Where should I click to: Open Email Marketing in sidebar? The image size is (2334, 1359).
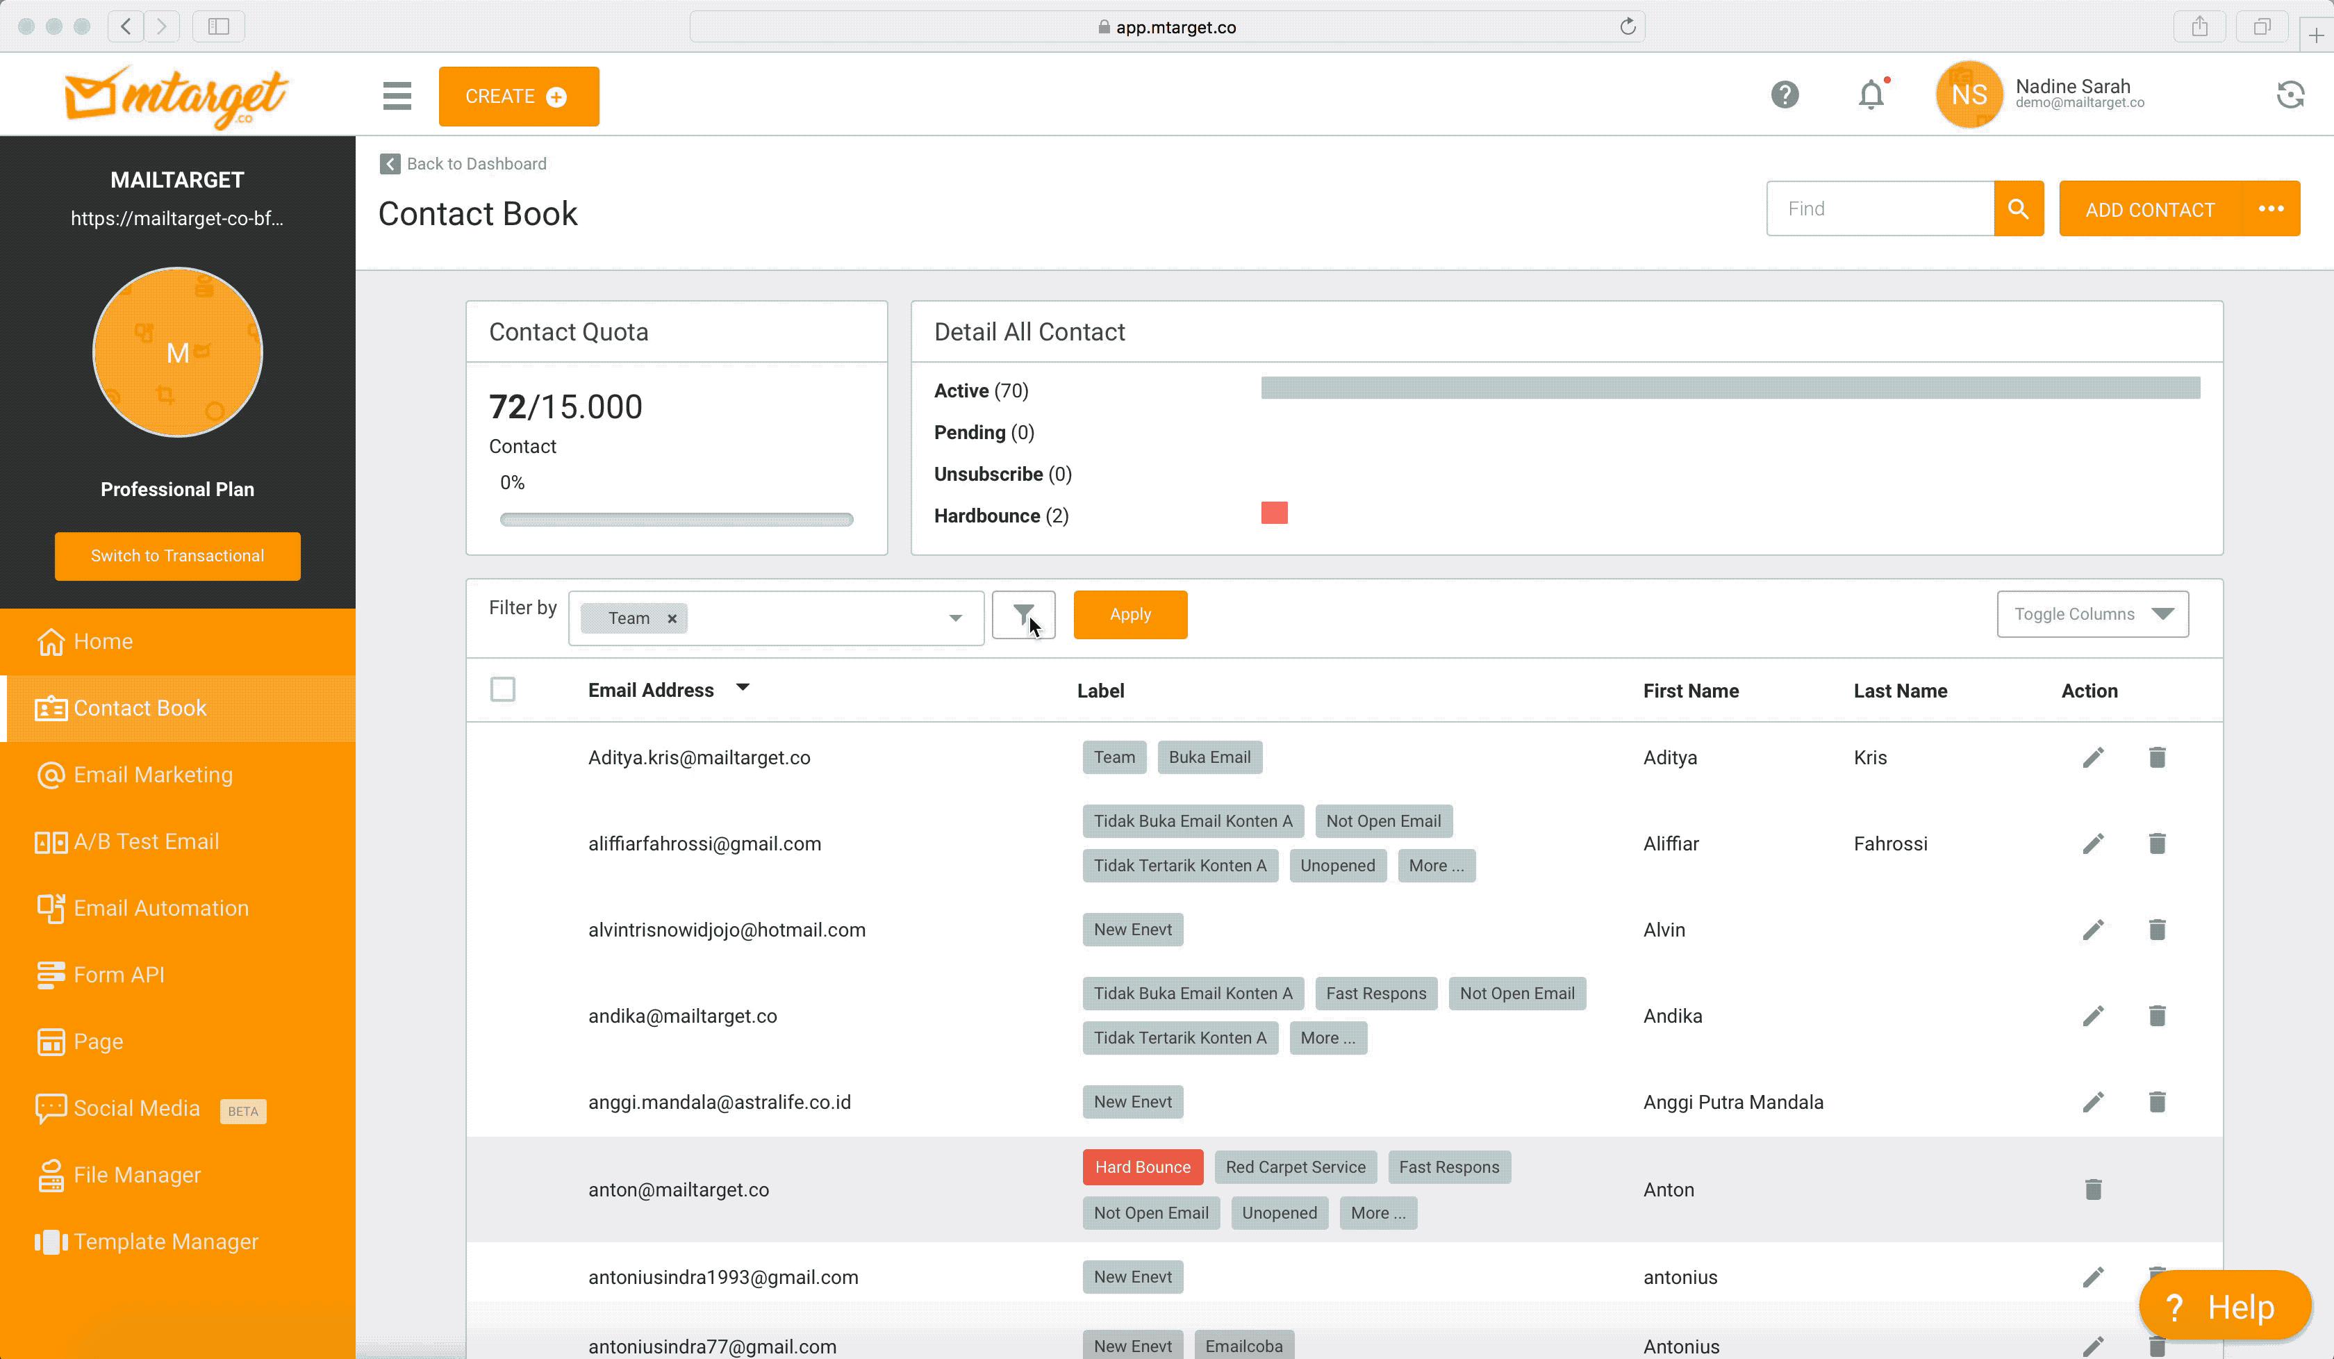pos(153,775)
